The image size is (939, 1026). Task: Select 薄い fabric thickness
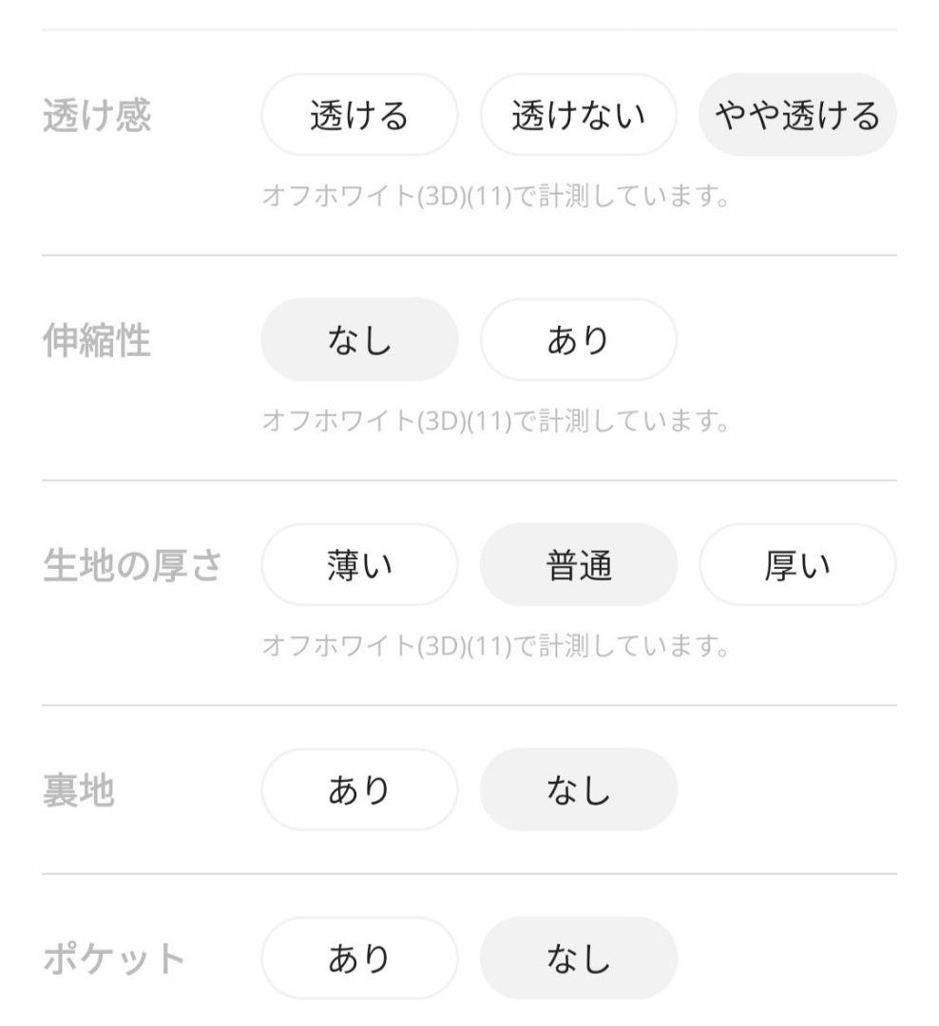(359, 564)
